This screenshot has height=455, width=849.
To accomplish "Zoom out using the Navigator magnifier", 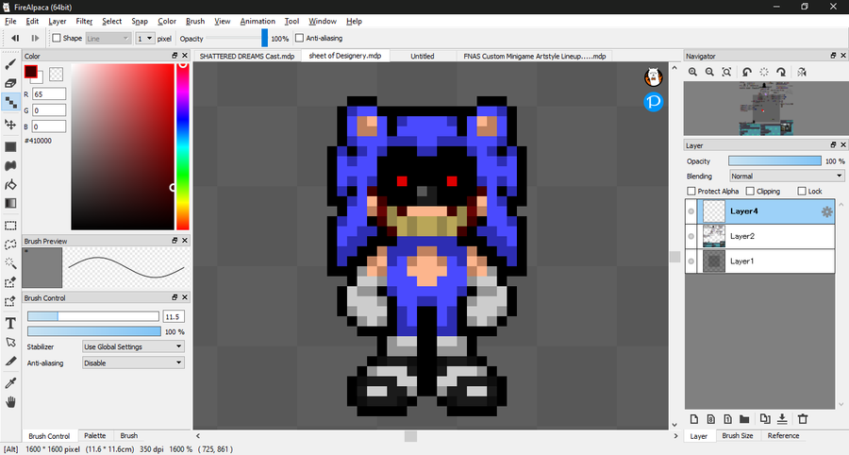I will [709, 72].
